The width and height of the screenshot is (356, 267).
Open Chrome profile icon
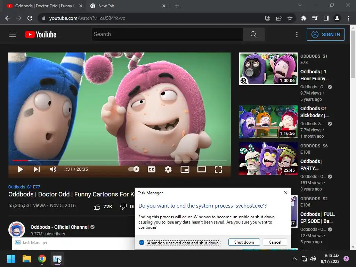(337, 18)
